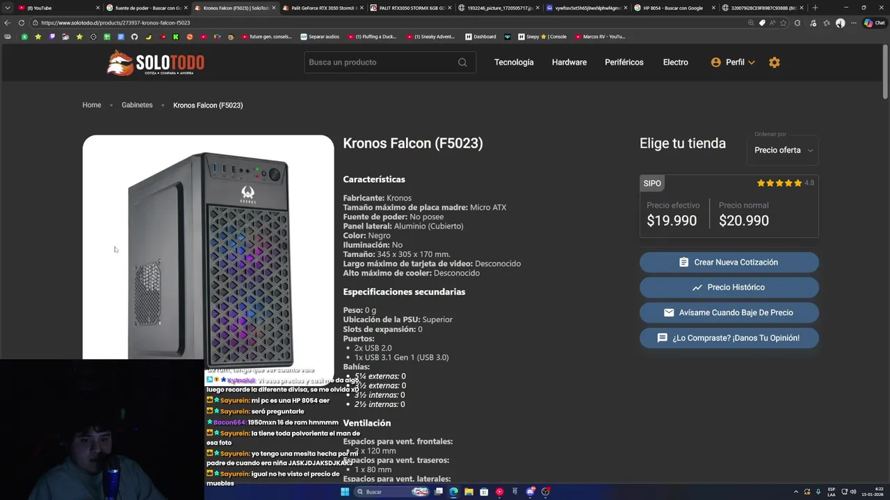Click the SoloTodo fox logo
The width and height of the screenshot is (890, 500).
pos(155,62)
